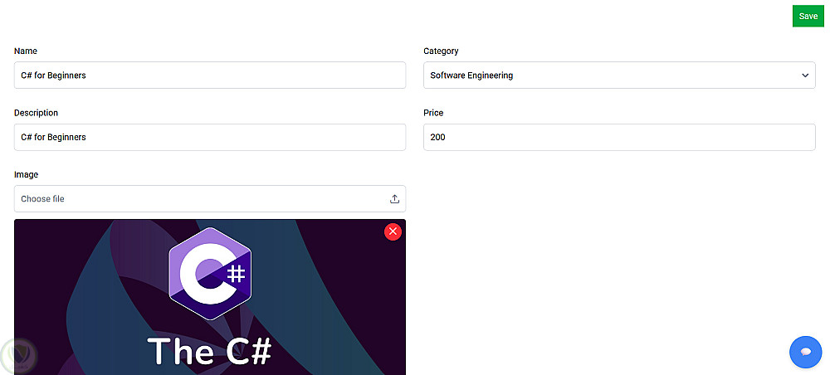The image size is (830, 375).
Task: Remove the uploaded image with red X
Action: (393, 231)
